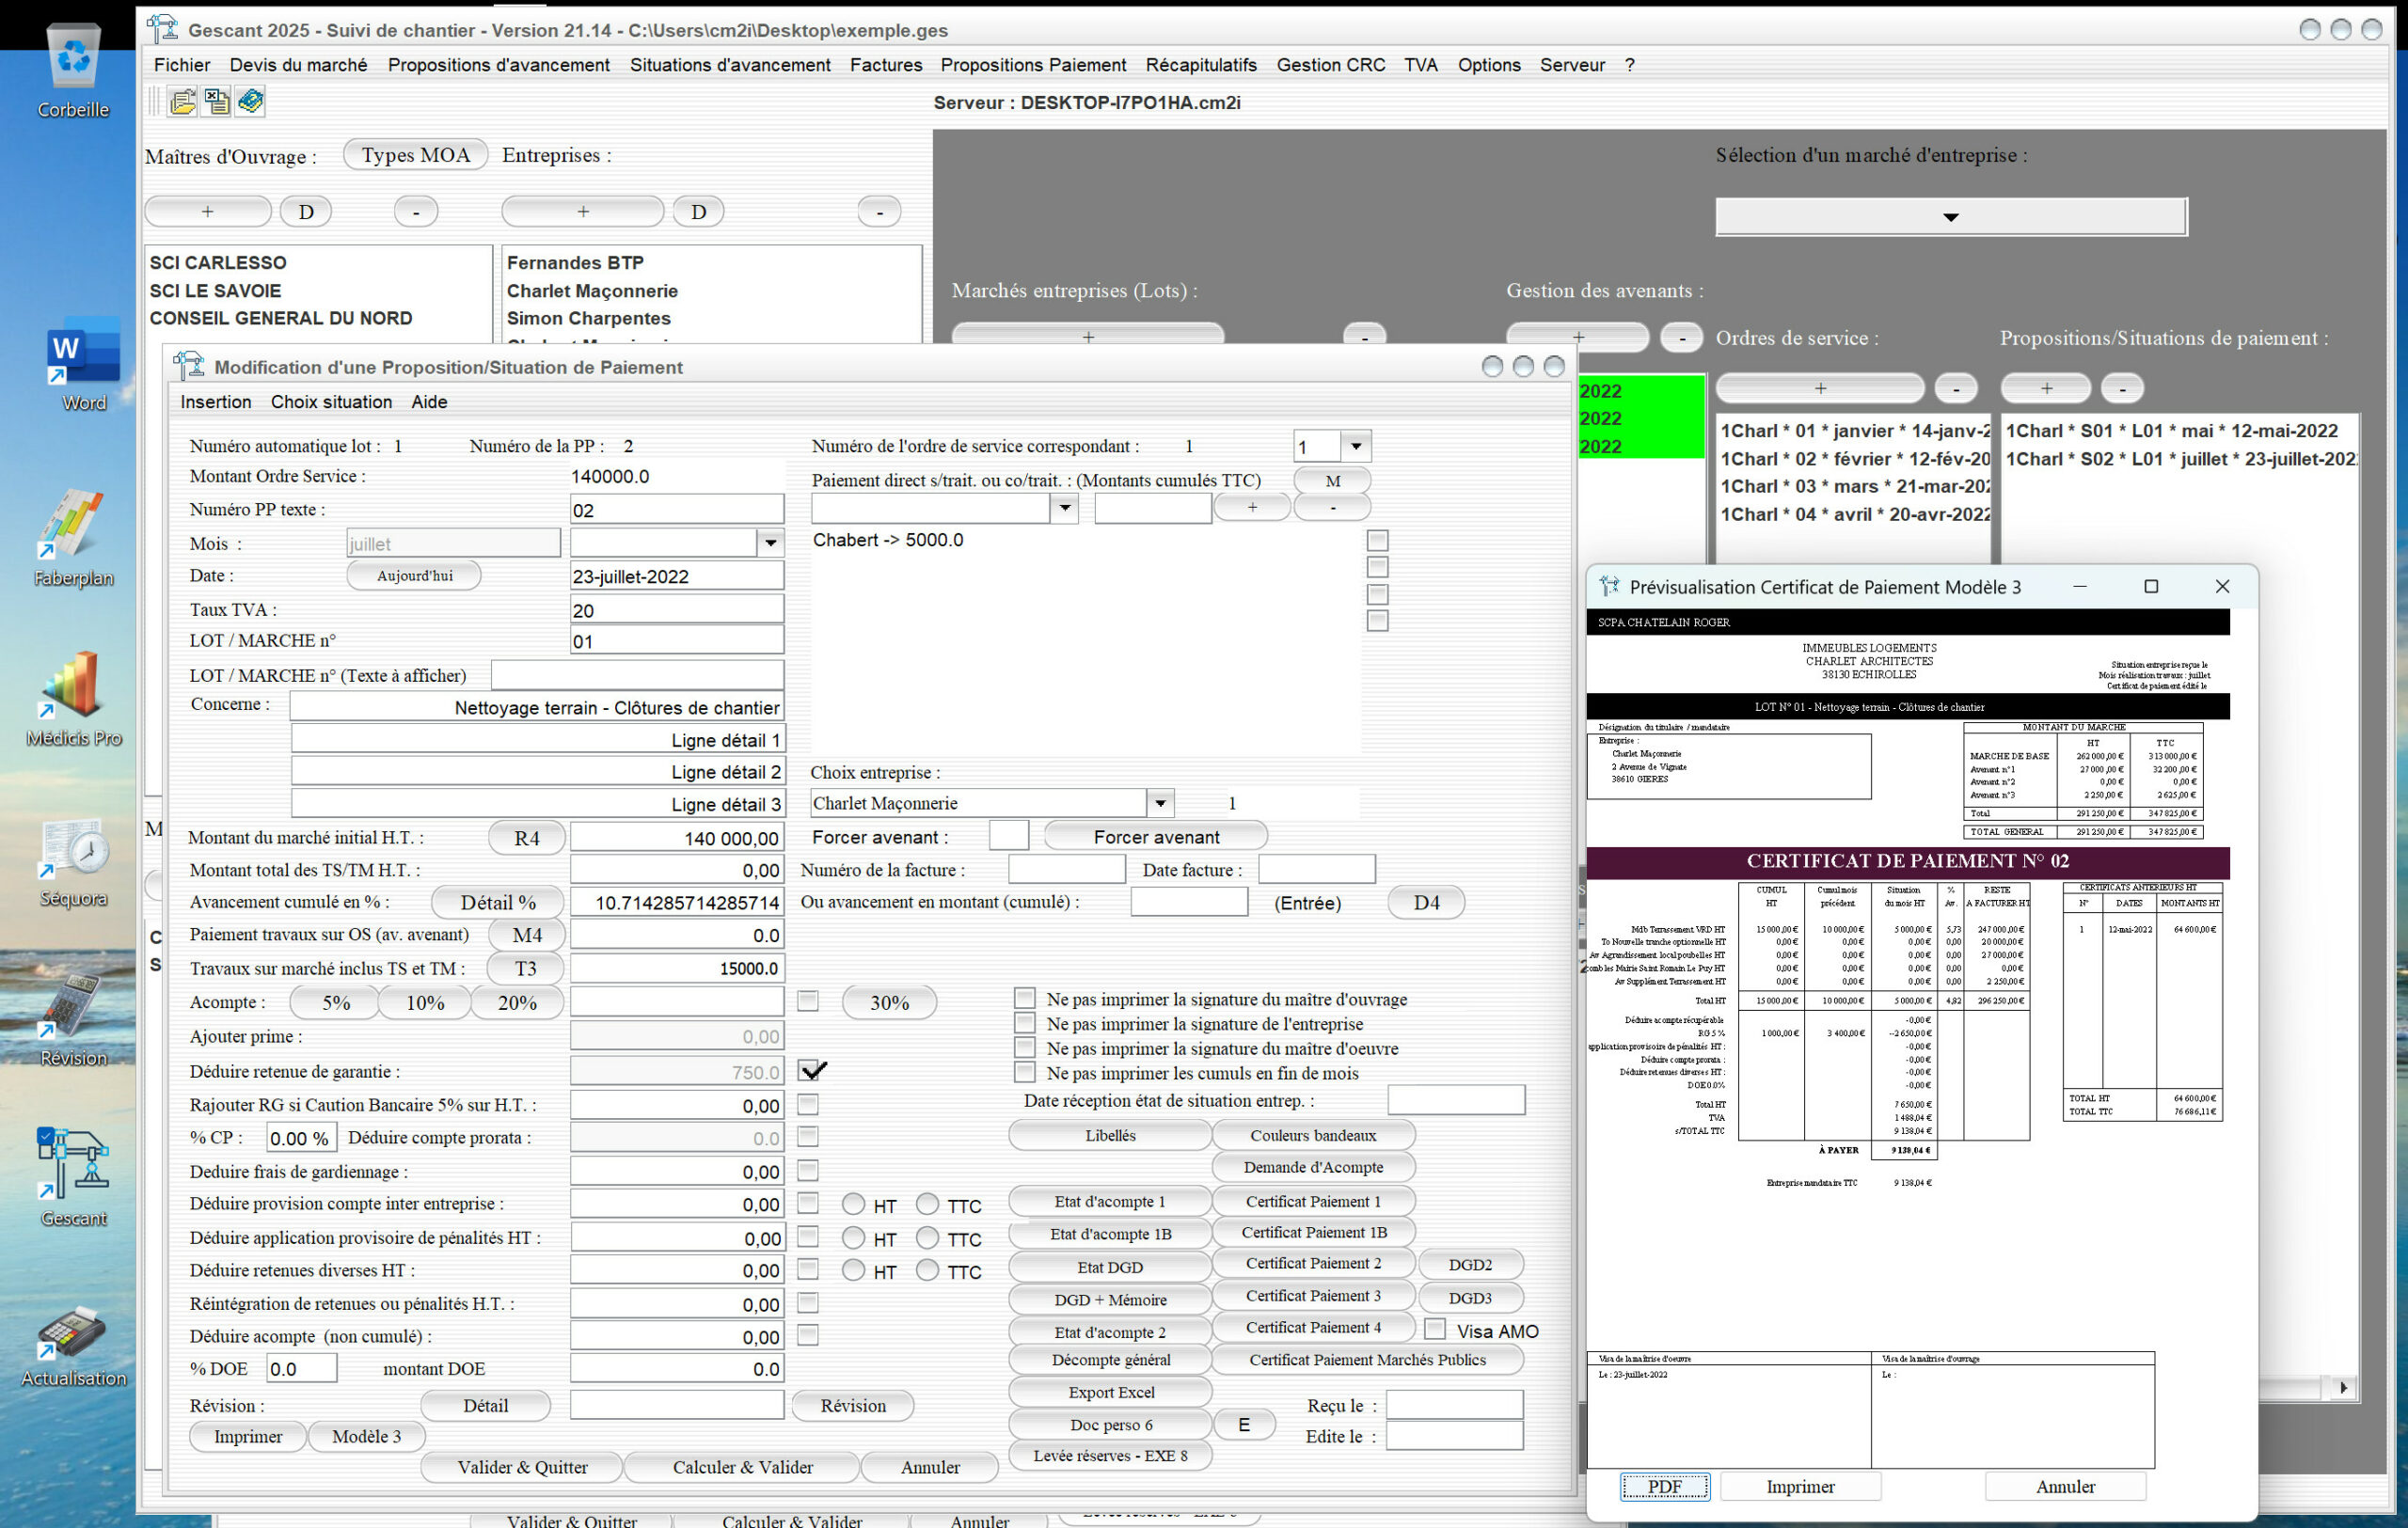The width and height of the screenshot is (2408, 1528).
Task: Click the PDF button in preview window
Action: coord(1664,1486)
